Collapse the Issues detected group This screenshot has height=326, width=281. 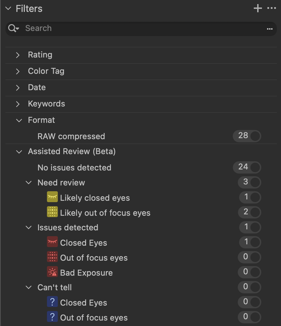pyautogui.click(x=29, y=227)
